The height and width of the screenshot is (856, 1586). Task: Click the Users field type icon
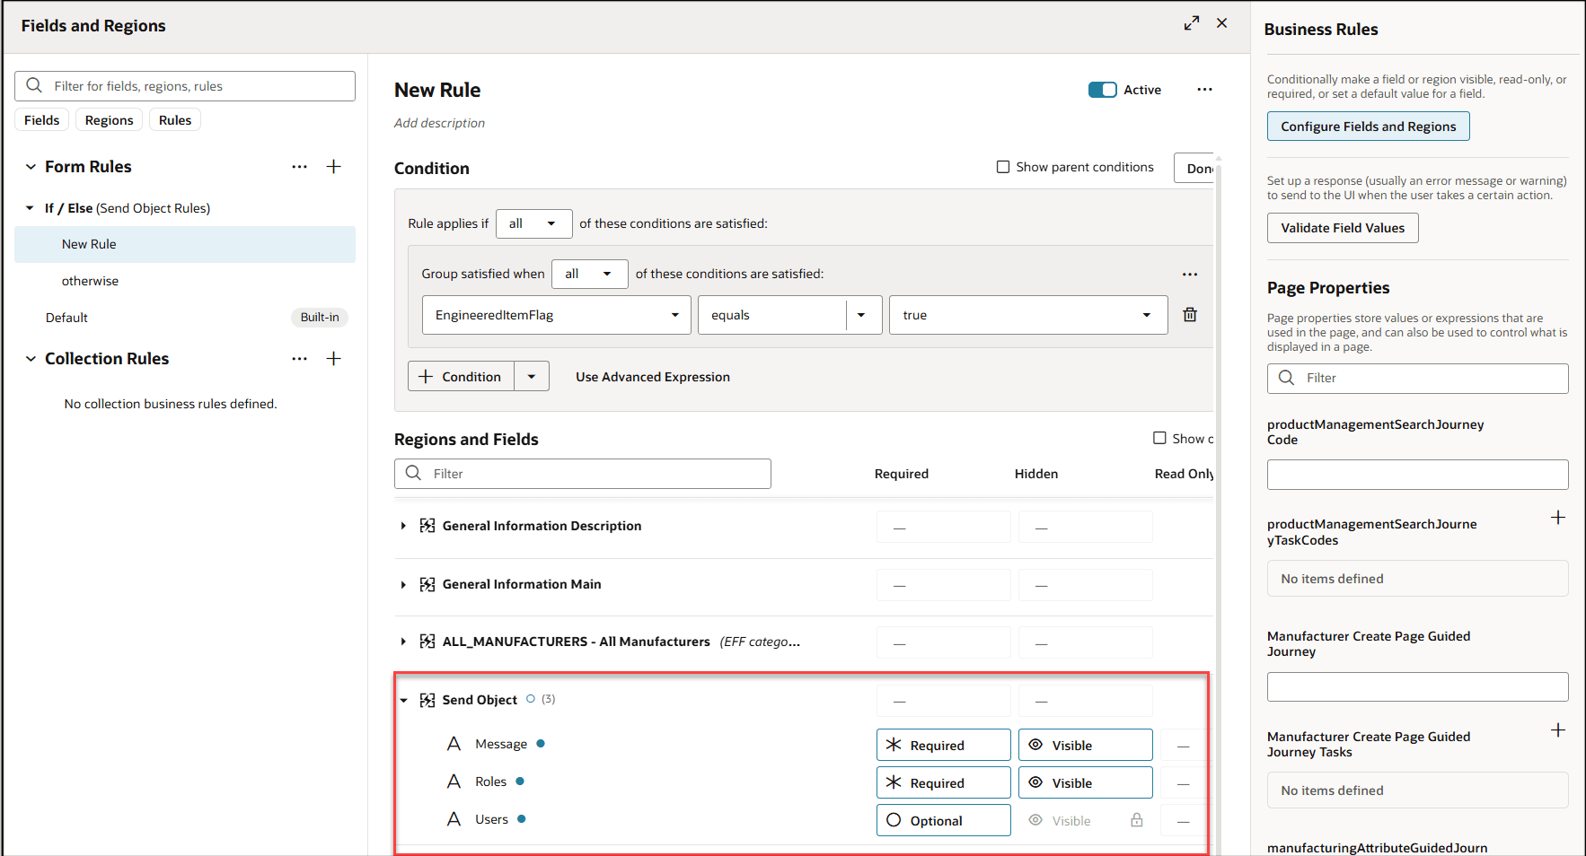(454, 819)
